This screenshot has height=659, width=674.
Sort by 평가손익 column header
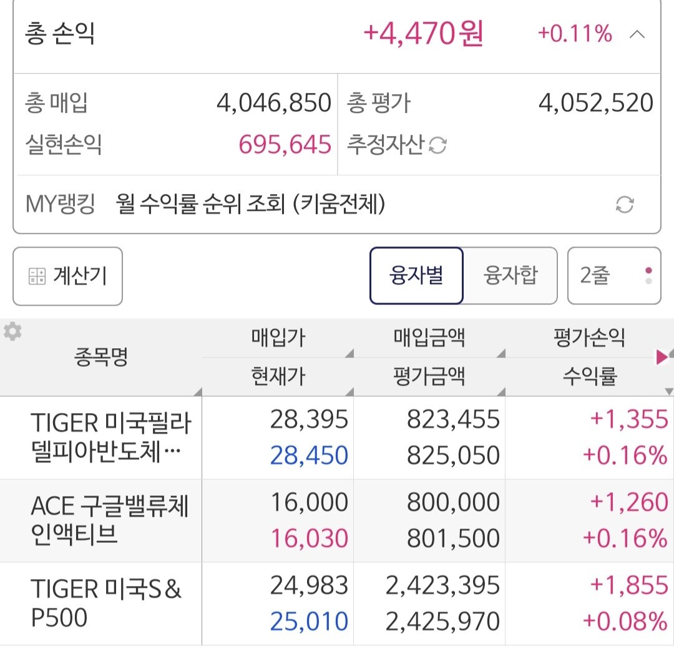pyautogui.click(x=589, y=338)
